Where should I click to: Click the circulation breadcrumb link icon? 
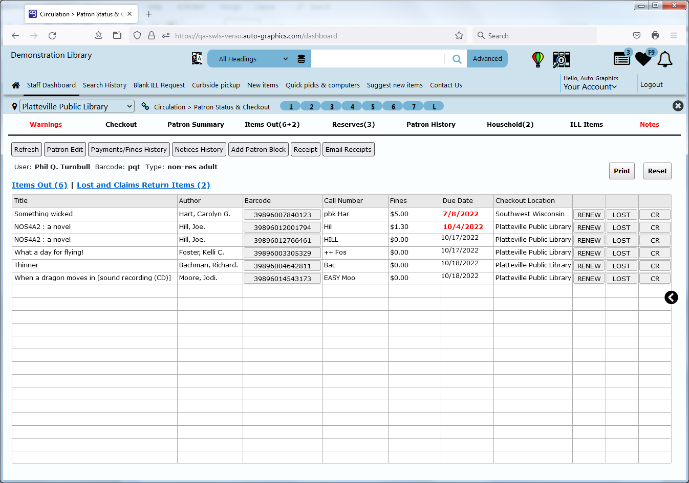click(x=145, y=106)
